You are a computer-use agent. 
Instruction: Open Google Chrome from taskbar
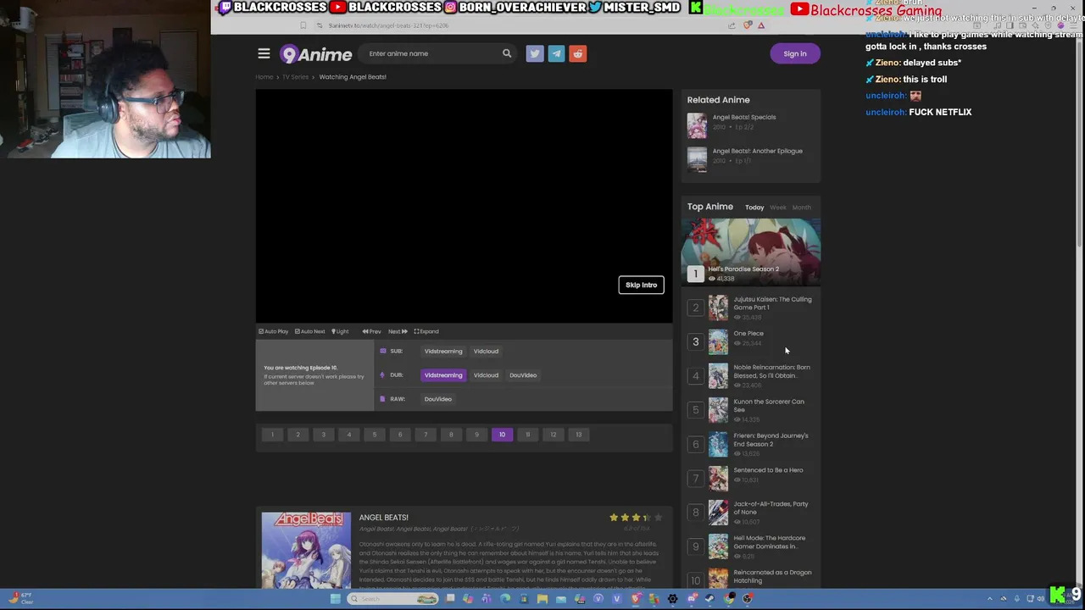728,598
